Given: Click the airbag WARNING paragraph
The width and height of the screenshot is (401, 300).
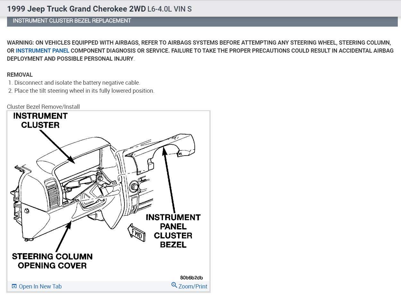Looking at the screenshot, I should pos(200,51).
